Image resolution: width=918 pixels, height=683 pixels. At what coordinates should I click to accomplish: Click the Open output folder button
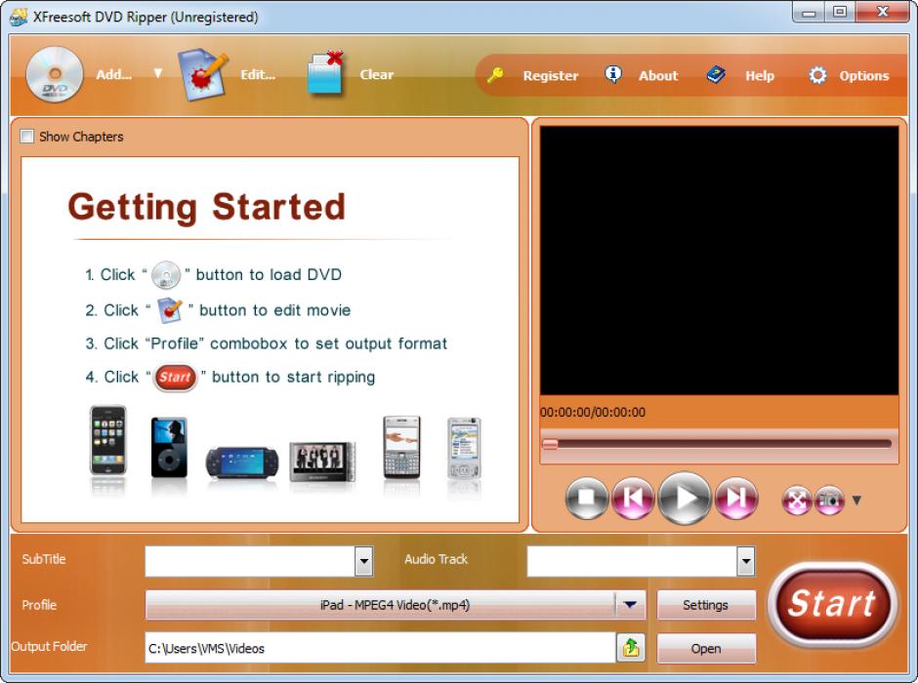(x=705, y=649)
